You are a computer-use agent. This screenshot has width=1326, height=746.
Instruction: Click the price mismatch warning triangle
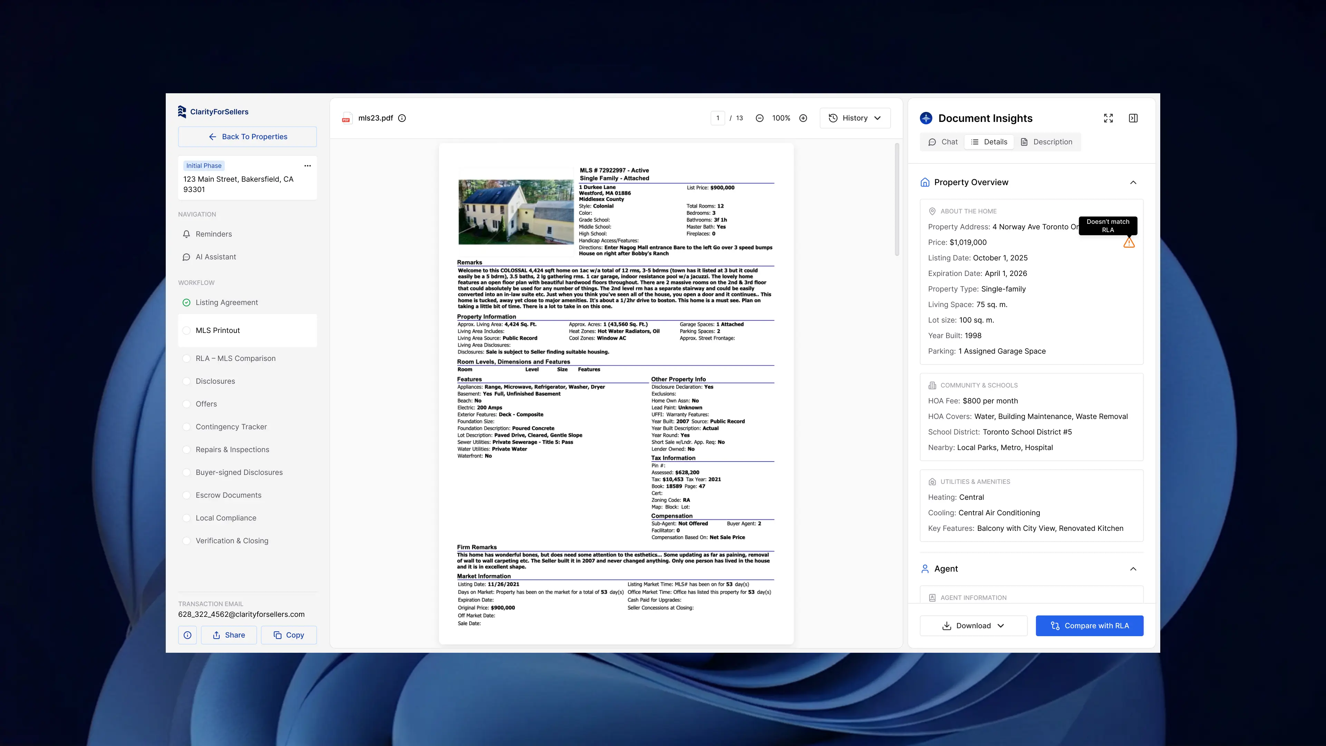1128,243
